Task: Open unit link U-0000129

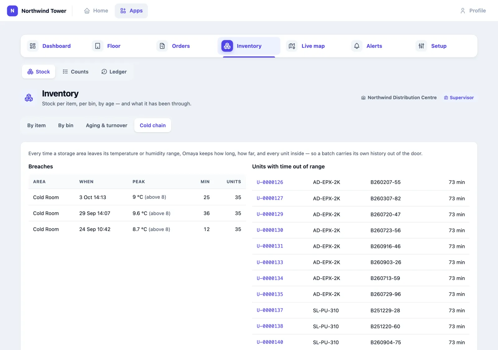Action: pyautogui.click(x=270, y=214)
